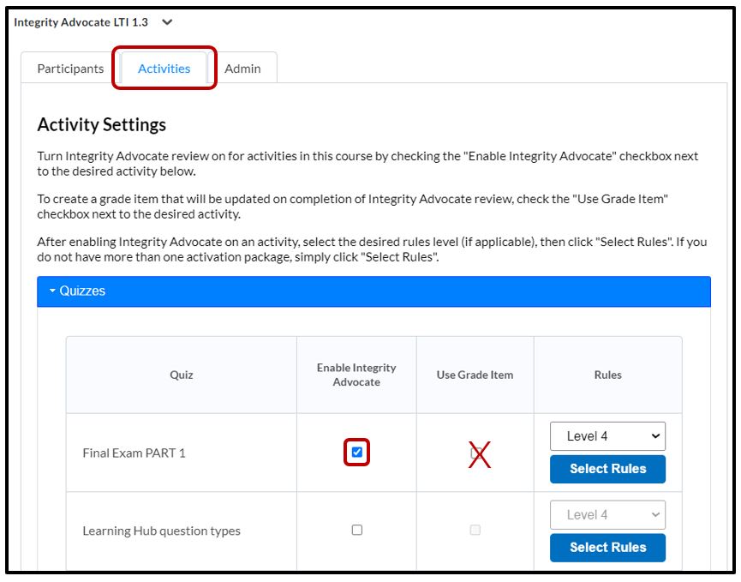Go to the Admin tab
This screenshot has width=741, height=582.
tap(242, 69)
